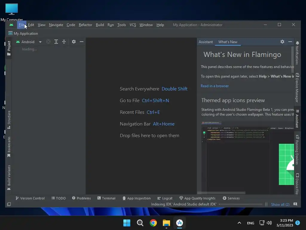Click the volume speaker tray icon

[x=269, y=223]
